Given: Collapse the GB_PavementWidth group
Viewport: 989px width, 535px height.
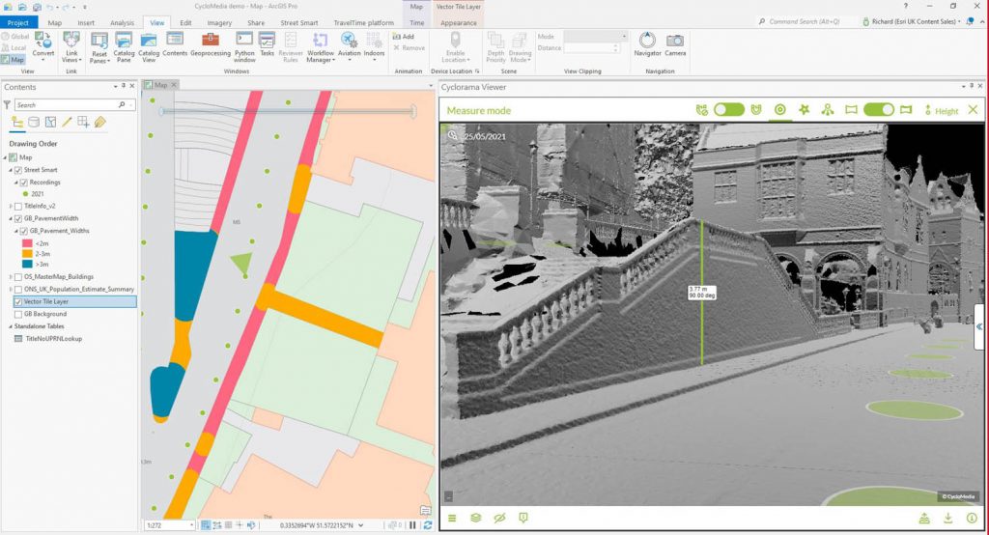Looking at the screenshot, I should click(10, 218).
